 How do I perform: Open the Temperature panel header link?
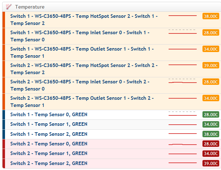pos(30,7)
